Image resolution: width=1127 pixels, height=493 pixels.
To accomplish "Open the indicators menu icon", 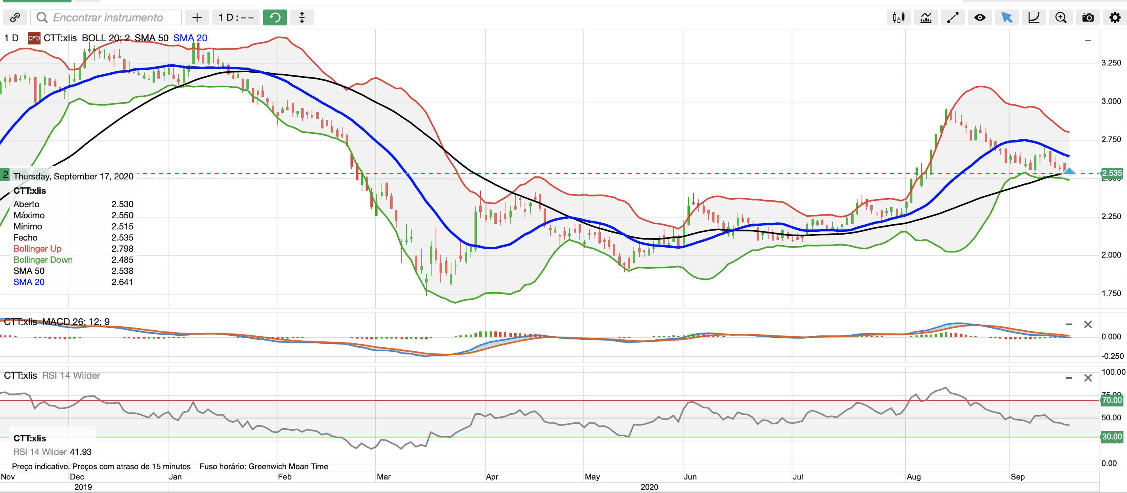I will (x=926, y=17).
